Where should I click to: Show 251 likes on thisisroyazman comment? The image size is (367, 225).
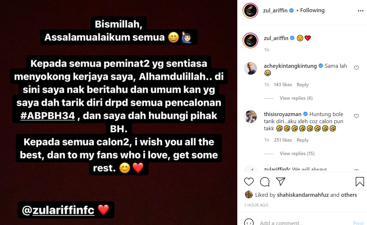[283, 140]
